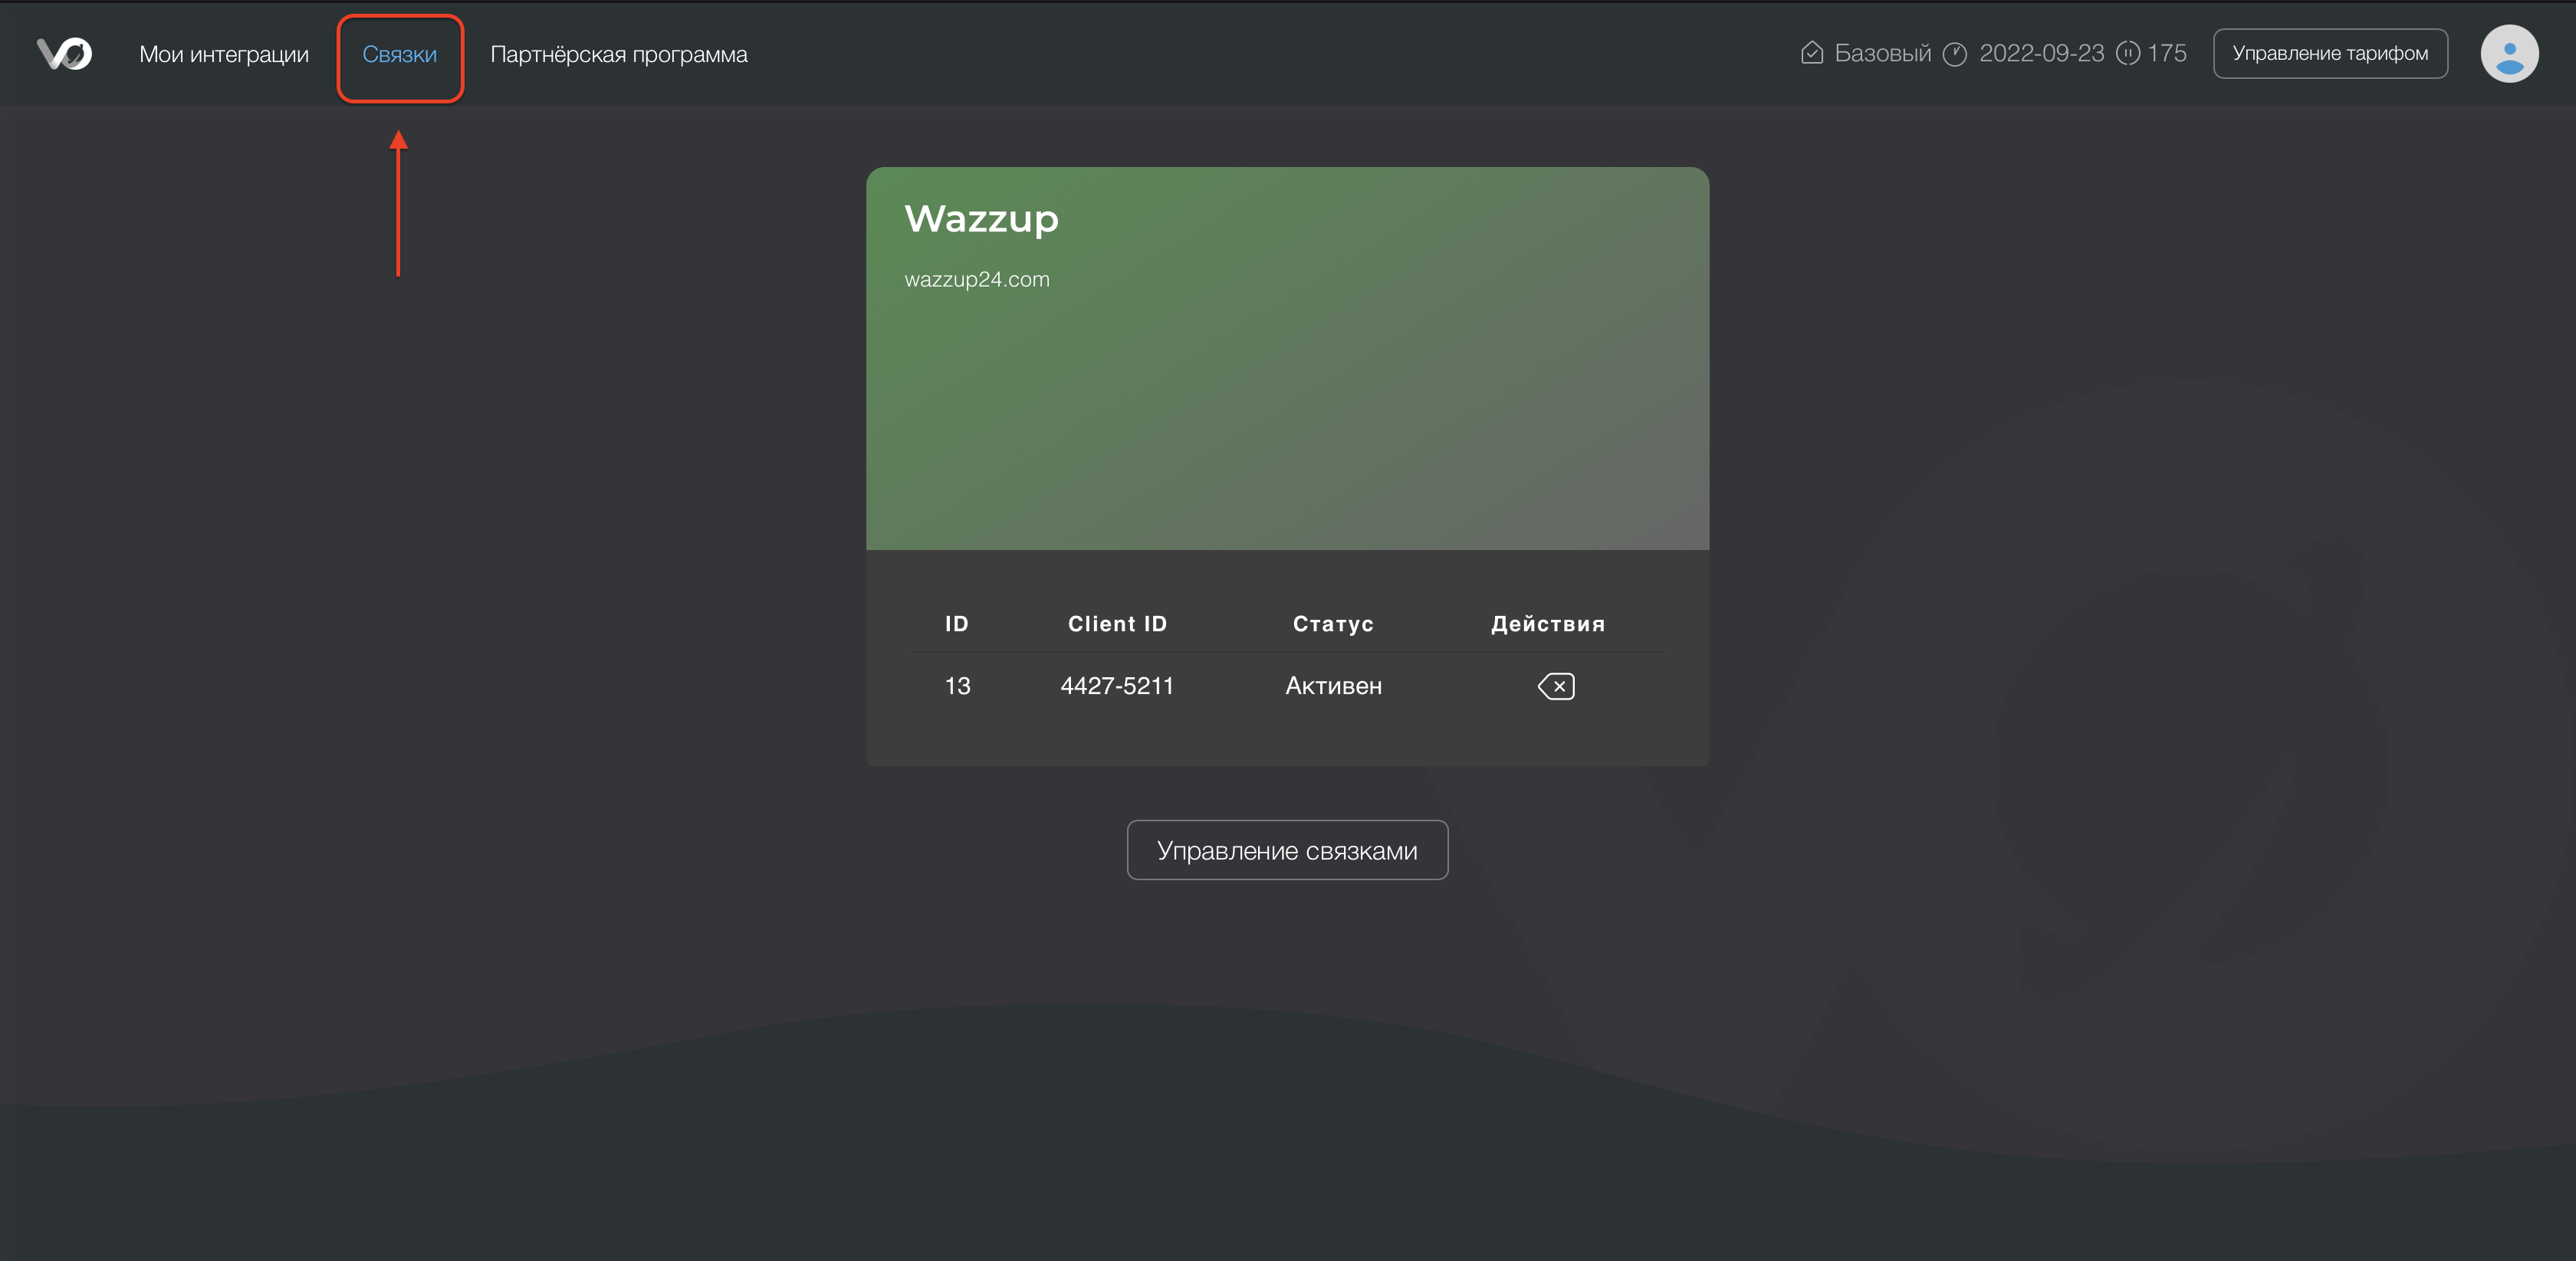2576x1261 pixels.
Task: Click the expiry date 2022-09-23
Action: point(2041,54)
